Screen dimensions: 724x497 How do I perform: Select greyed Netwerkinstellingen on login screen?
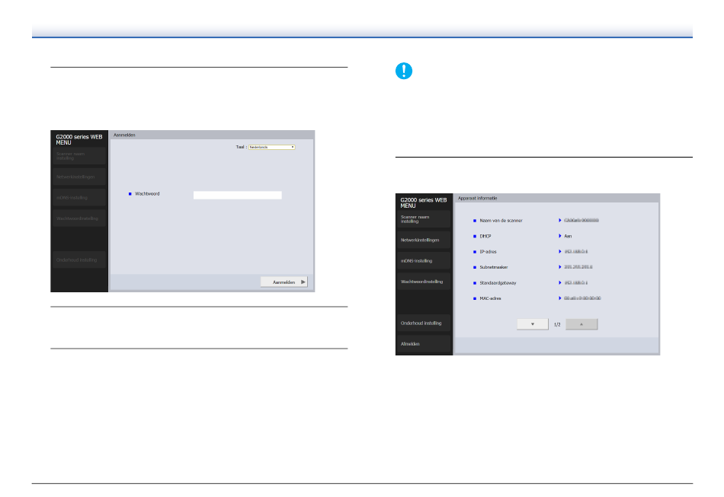(79, 177)
